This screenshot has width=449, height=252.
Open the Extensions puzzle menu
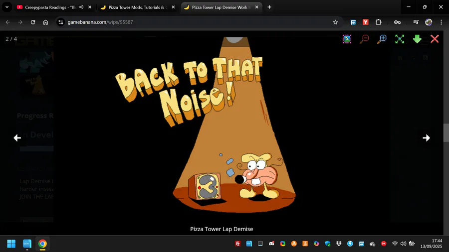[379, 22]
